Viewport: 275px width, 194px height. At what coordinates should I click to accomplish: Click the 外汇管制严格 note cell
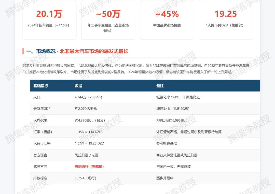point(189,132)
